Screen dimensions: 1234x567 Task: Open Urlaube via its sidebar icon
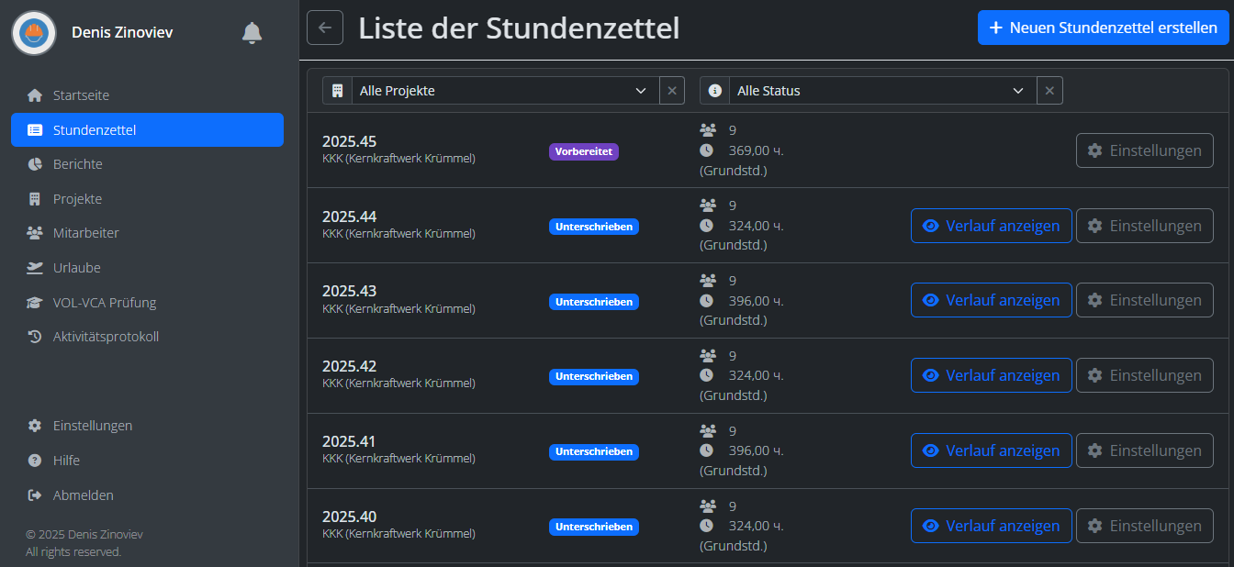pos(34,267)
